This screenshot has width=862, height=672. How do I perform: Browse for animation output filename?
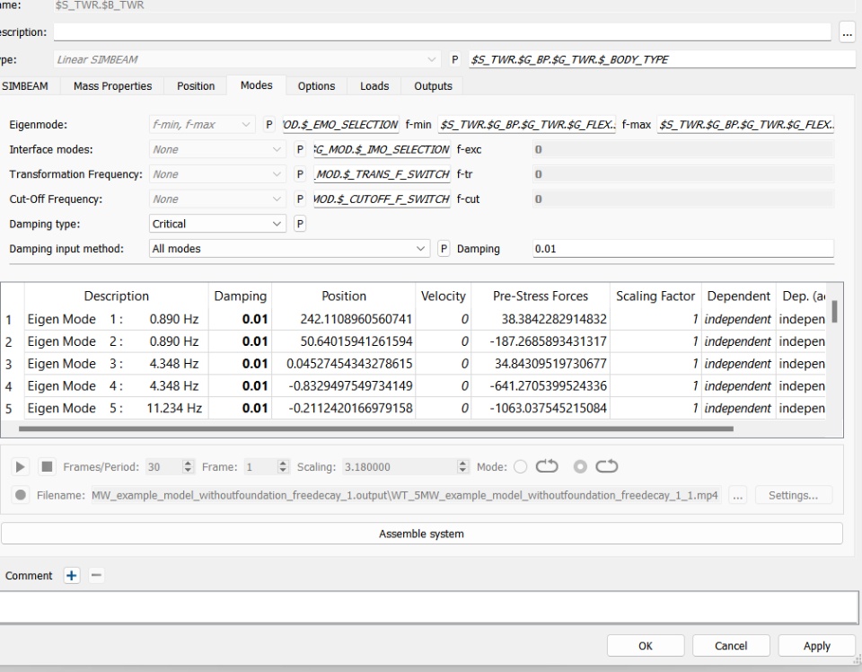pos(737,495)
